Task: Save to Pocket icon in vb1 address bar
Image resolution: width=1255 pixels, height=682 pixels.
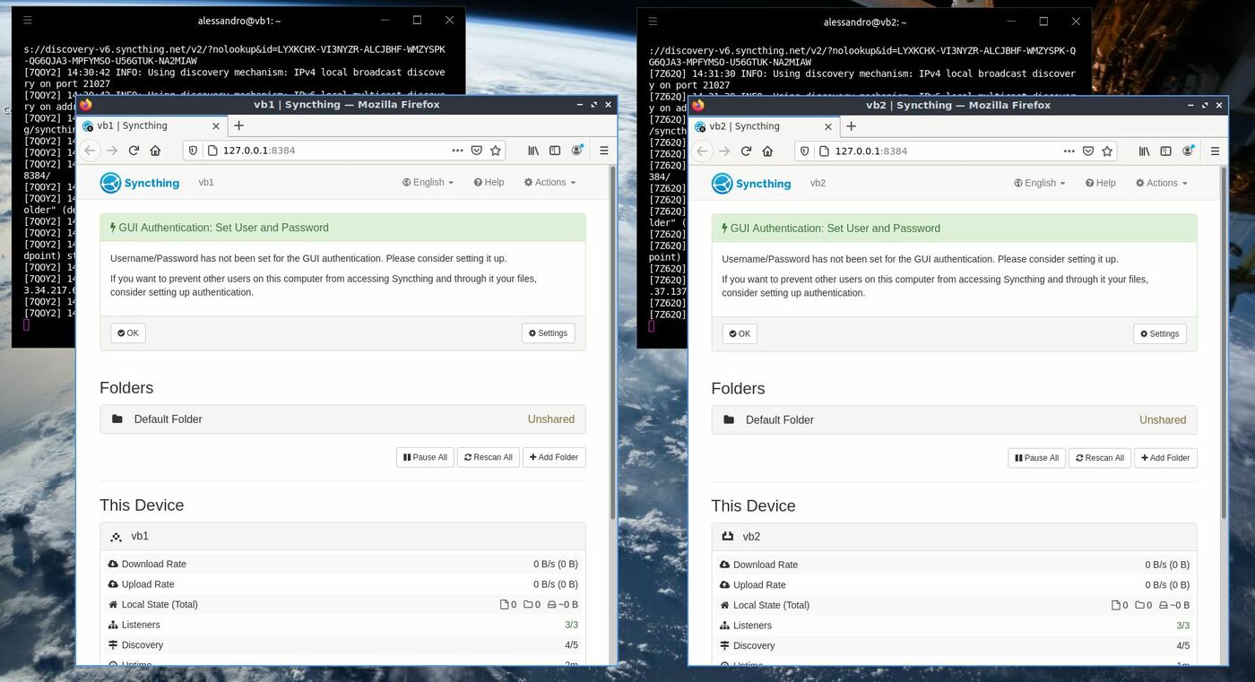Action: [477, 151]
